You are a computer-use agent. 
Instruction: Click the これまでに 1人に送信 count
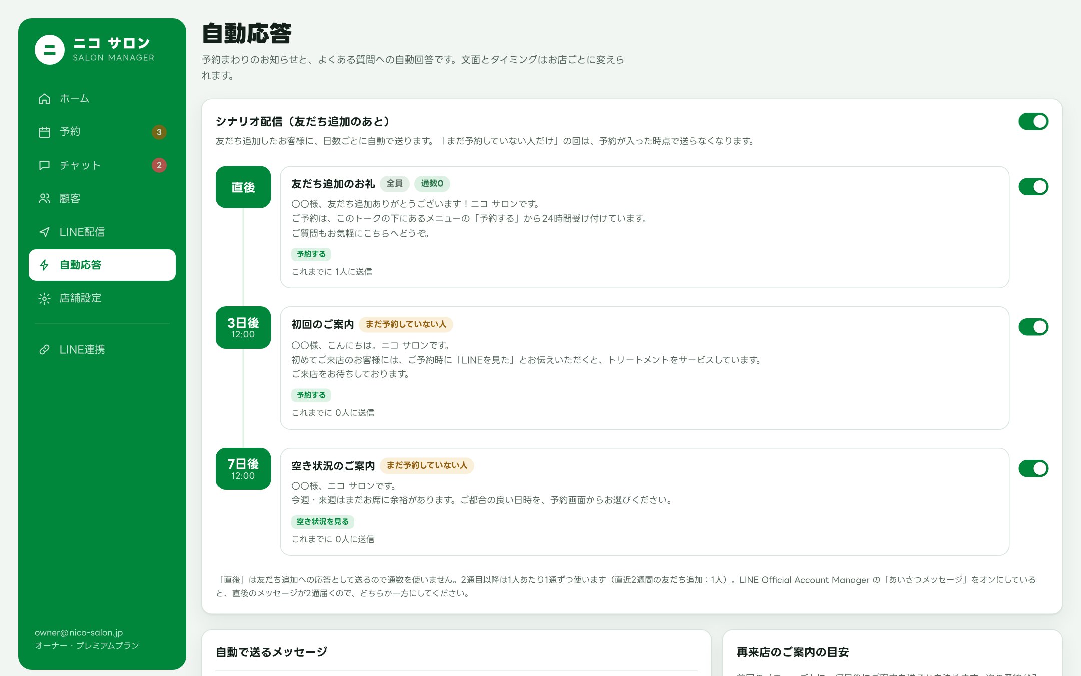332,272
